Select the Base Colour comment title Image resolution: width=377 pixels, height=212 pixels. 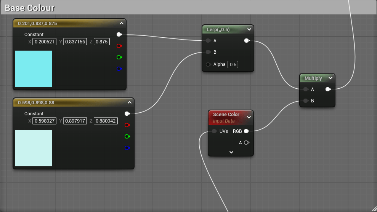click(30, 8)
